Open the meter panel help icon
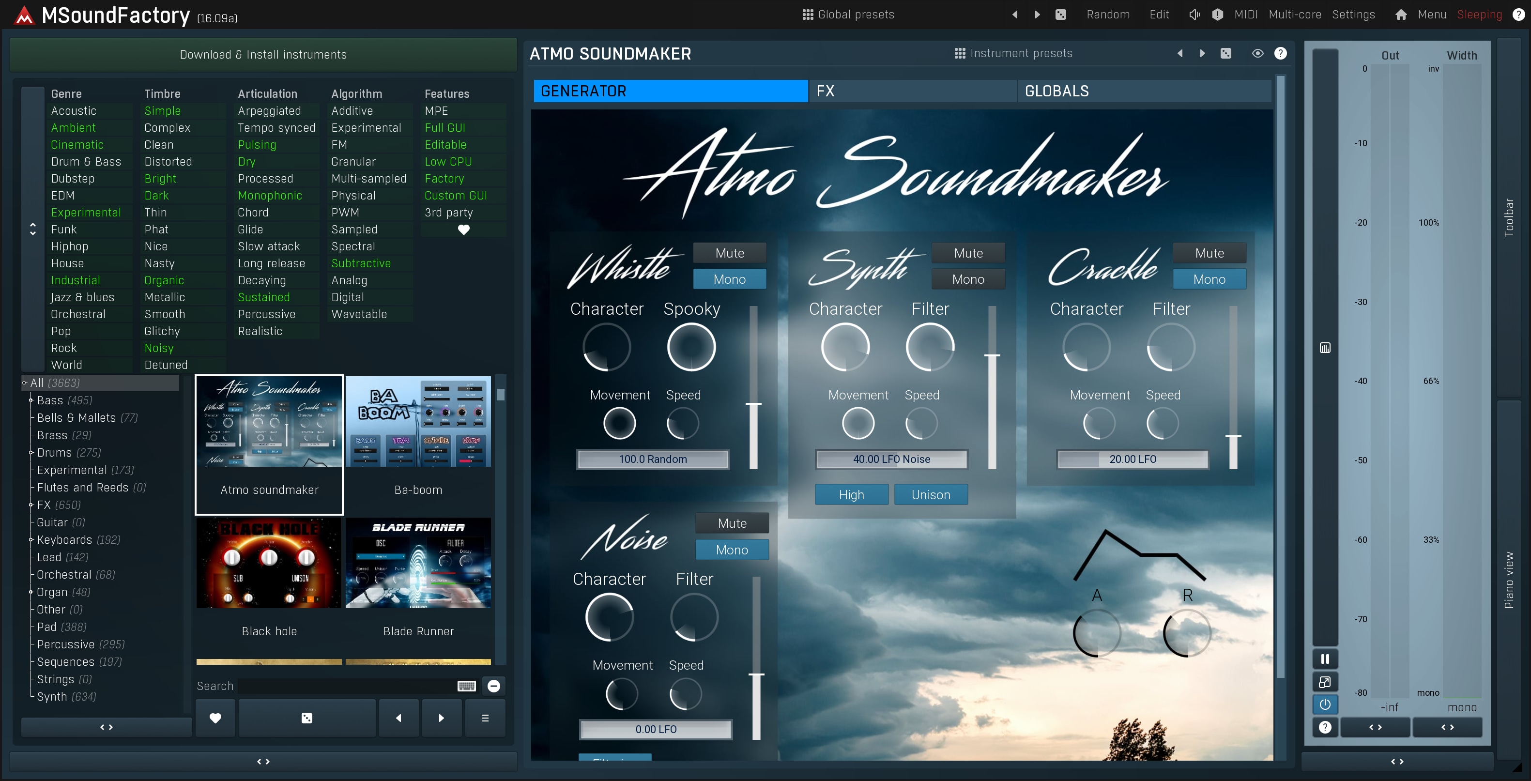The height and width of the screenshot is (781, 1531). (1325, 727)
